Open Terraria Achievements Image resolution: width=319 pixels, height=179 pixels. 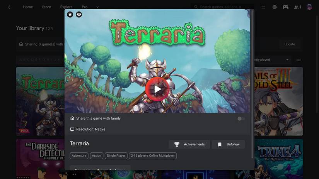[189, 144]
